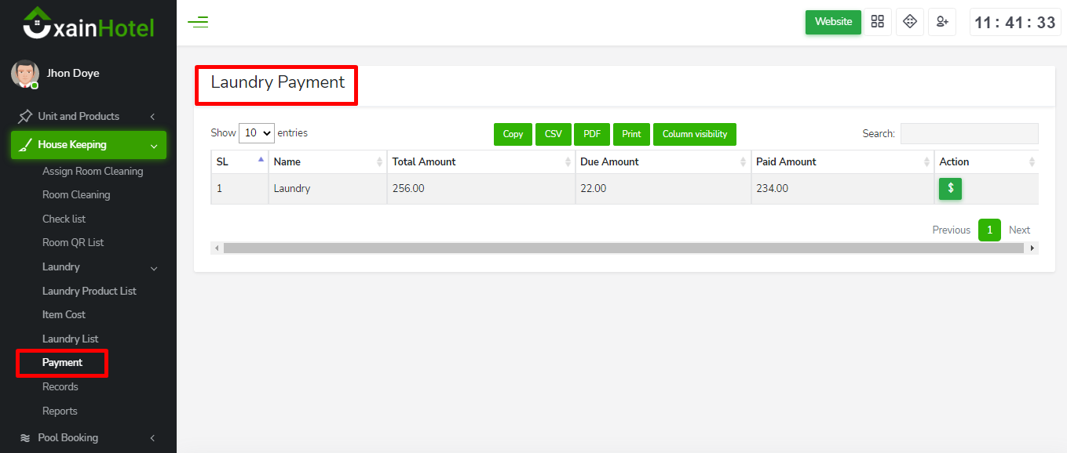
Task: Open the Column visibility options
Action: [694, 134]
